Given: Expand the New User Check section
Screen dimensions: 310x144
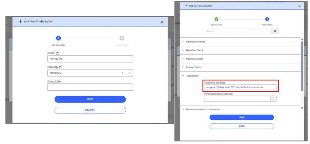Looking at the screenshot, I should coord(240,50).
